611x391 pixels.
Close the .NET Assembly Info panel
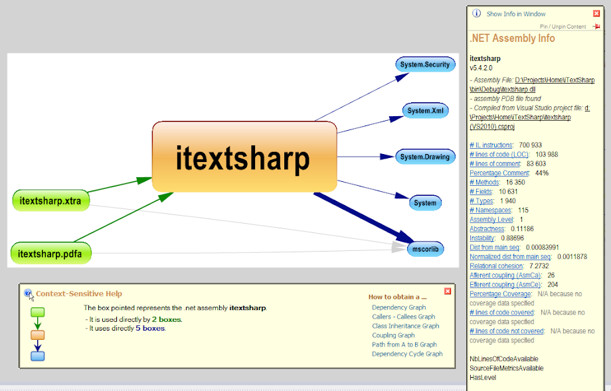(596, 14)
